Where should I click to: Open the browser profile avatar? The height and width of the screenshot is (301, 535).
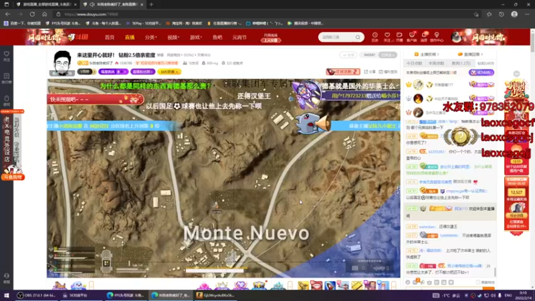tap(514, 14)
